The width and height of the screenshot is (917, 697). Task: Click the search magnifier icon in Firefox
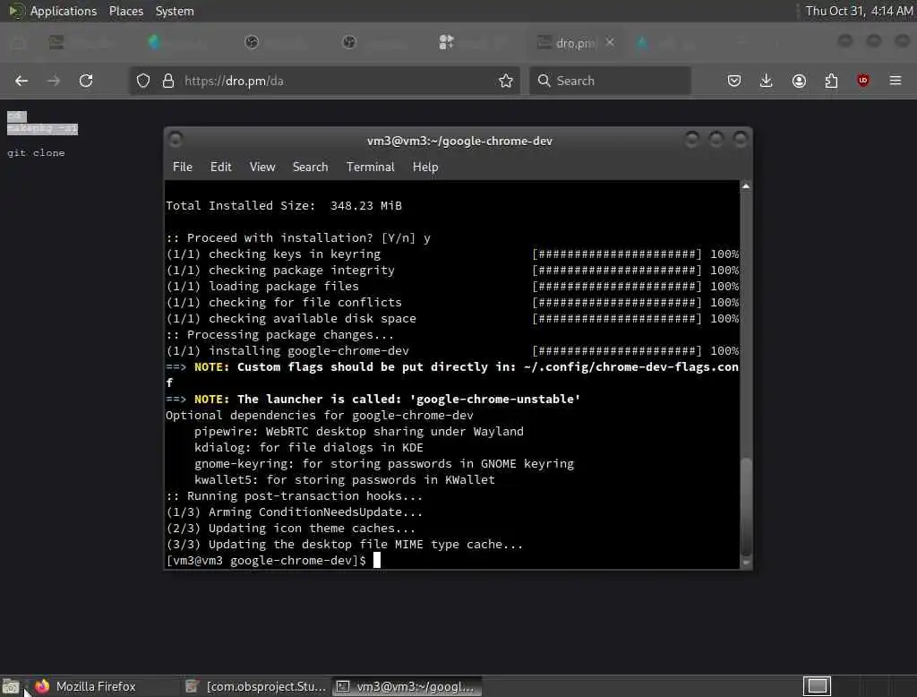click(544, 81)
